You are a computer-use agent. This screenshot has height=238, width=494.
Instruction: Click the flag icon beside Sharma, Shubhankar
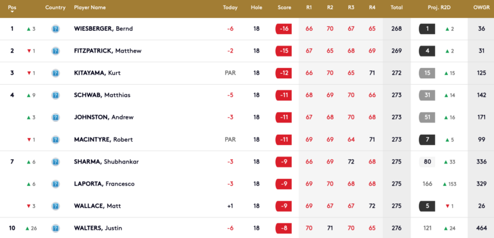pos(55,162)
